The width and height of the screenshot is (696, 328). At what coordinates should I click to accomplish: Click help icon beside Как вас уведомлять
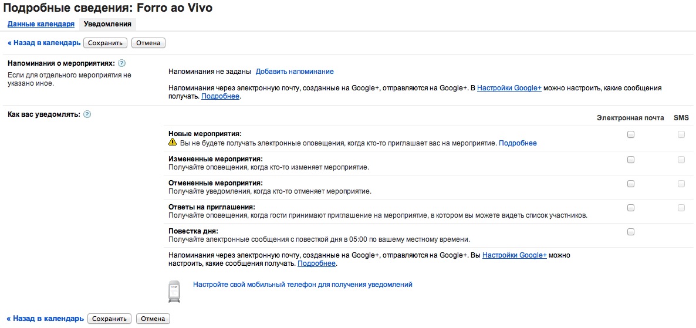tap(87, 114)
